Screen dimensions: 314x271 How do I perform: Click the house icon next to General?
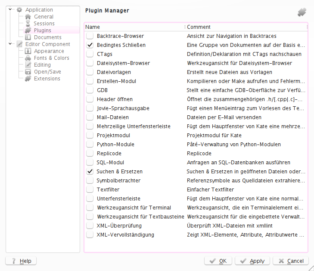click(x=28, y=17)
